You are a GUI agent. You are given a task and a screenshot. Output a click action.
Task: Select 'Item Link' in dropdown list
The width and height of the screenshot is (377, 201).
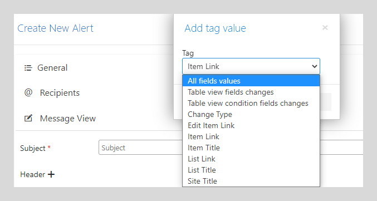click(x=251, y=136)
